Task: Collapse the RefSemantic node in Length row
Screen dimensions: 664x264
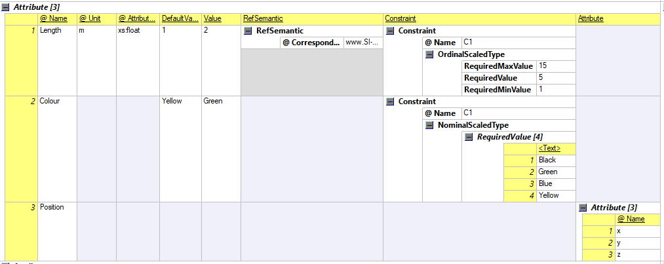Action: pos(248,31)
